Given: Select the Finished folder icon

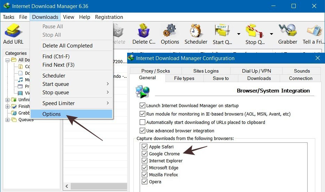Looking at the screenshot, I should click(x=14, y=106).
